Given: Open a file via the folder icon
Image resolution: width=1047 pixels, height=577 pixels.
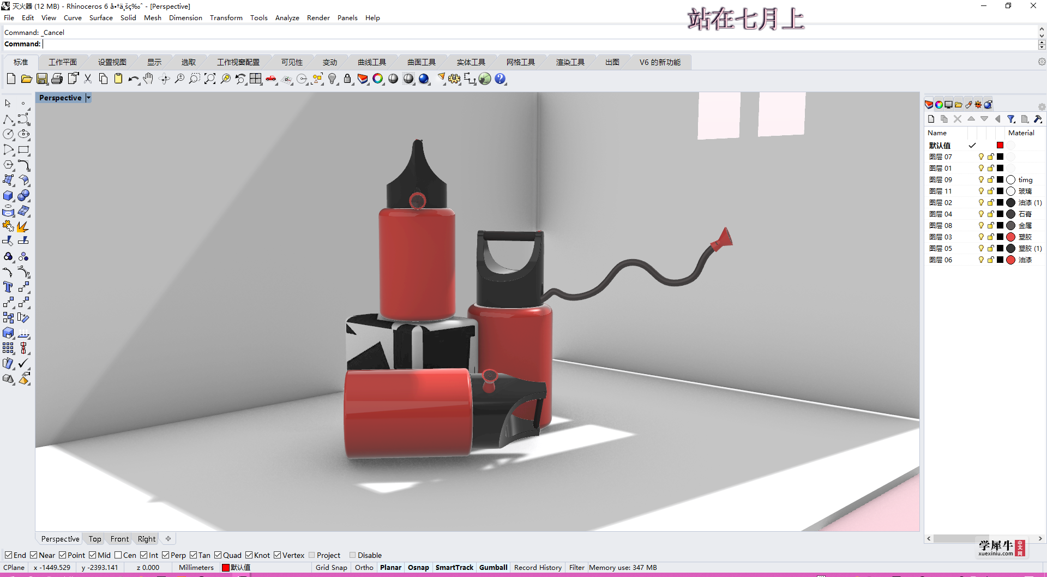Looking at the screenshot, I should (26, 79).
